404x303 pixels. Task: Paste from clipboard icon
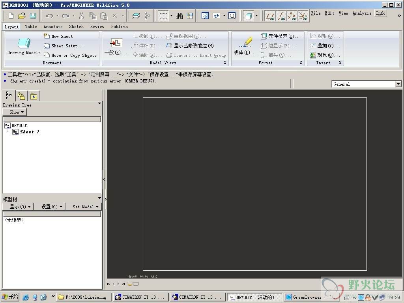[x=104, y=16]
